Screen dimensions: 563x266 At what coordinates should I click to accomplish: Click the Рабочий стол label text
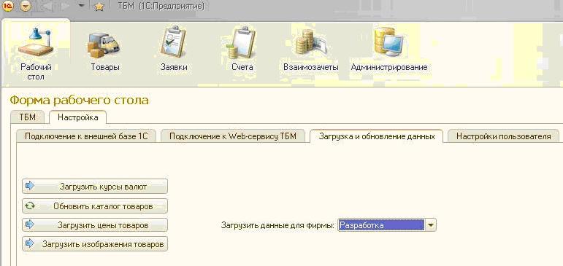coord(36,71)
